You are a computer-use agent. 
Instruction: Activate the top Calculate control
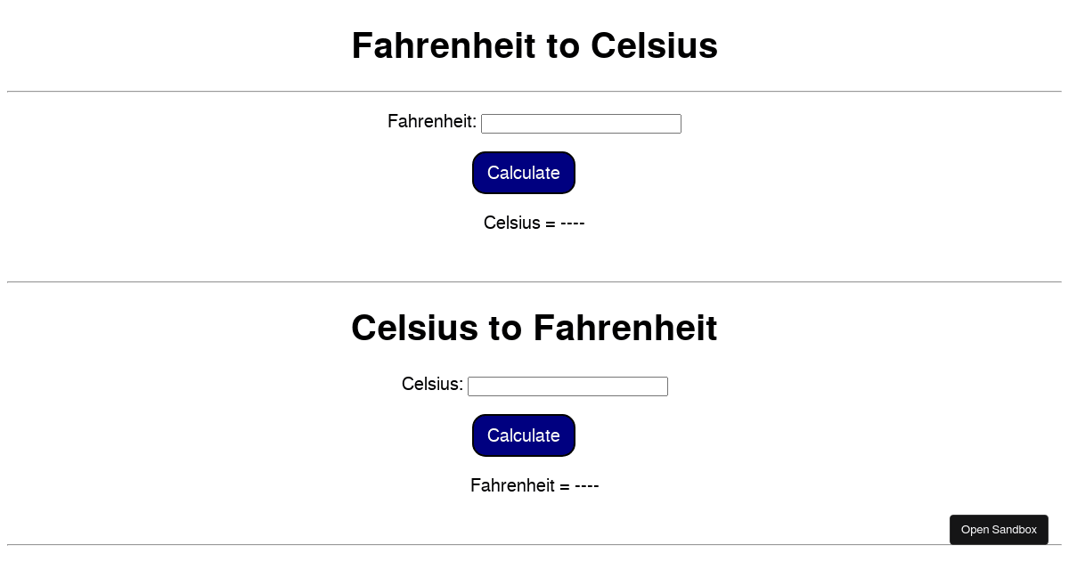click(523, 173)
